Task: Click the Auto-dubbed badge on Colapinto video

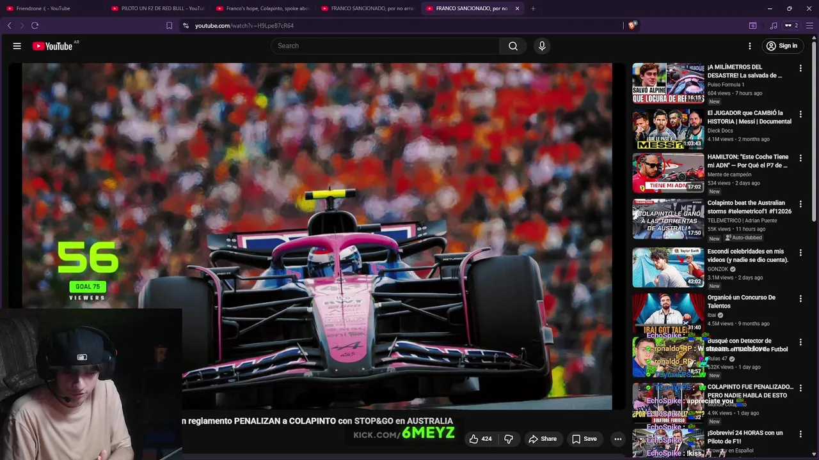Action: [743, 238]
